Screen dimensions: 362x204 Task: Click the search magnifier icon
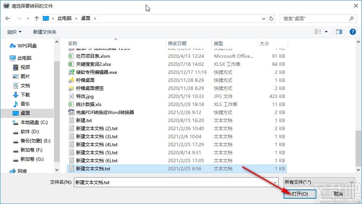351,18
